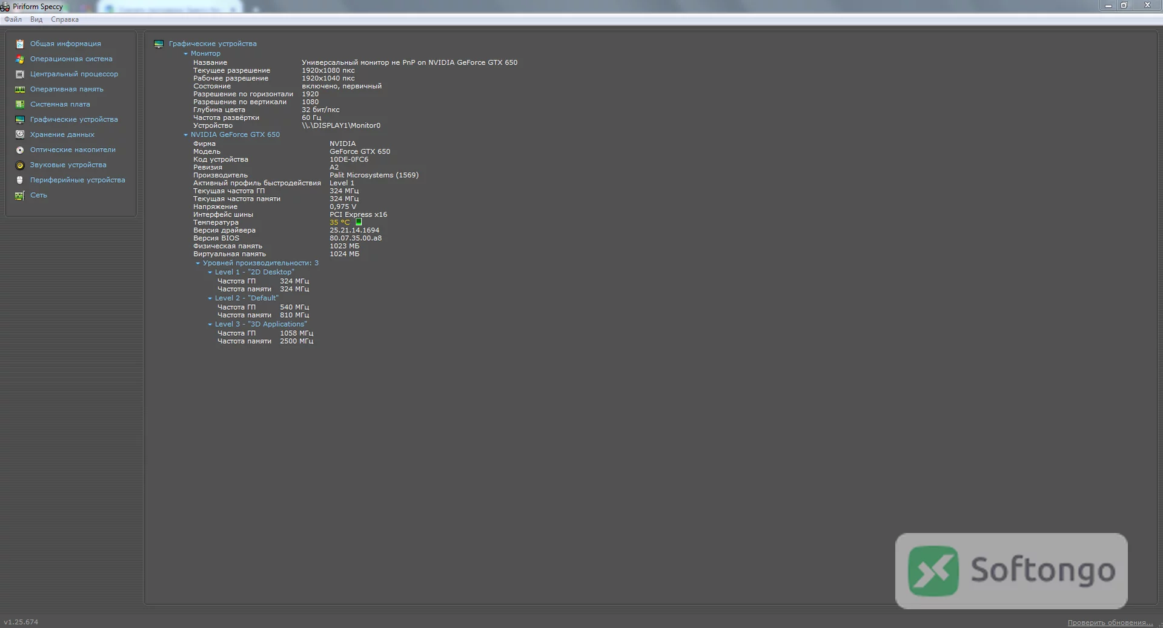Collapse Level 1 - "2D Desktop" node
This screenshot has width=1163, height=628.
tap(210, 272)
